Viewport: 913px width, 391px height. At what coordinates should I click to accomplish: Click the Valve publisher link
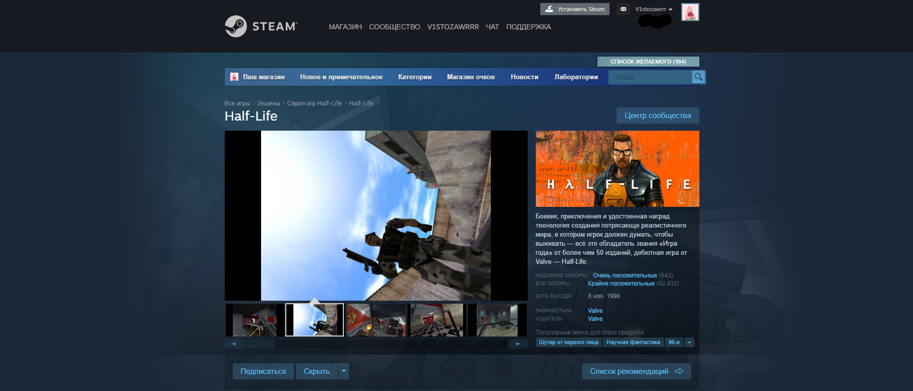pyautogui.click(x=595, y=319)
